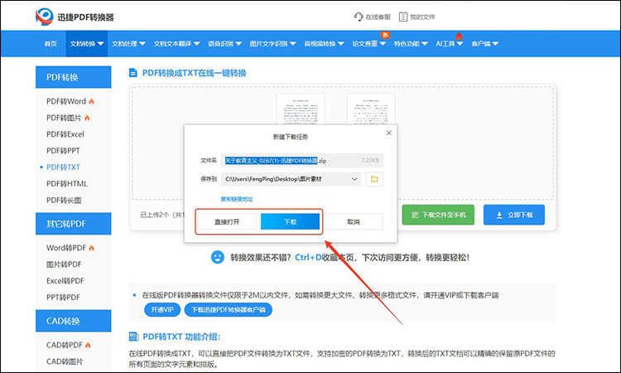Expand the 文档转换 menu
Screen dimensions: 621x373
(87, 44)
